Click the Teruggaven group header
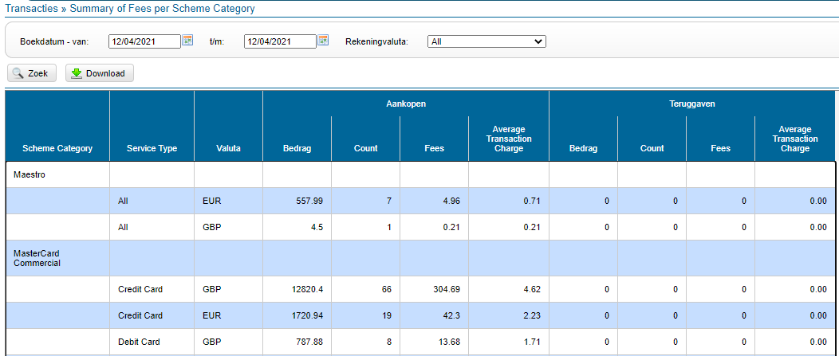The height and width of the screenshot is (356, 839). [691, 104]
